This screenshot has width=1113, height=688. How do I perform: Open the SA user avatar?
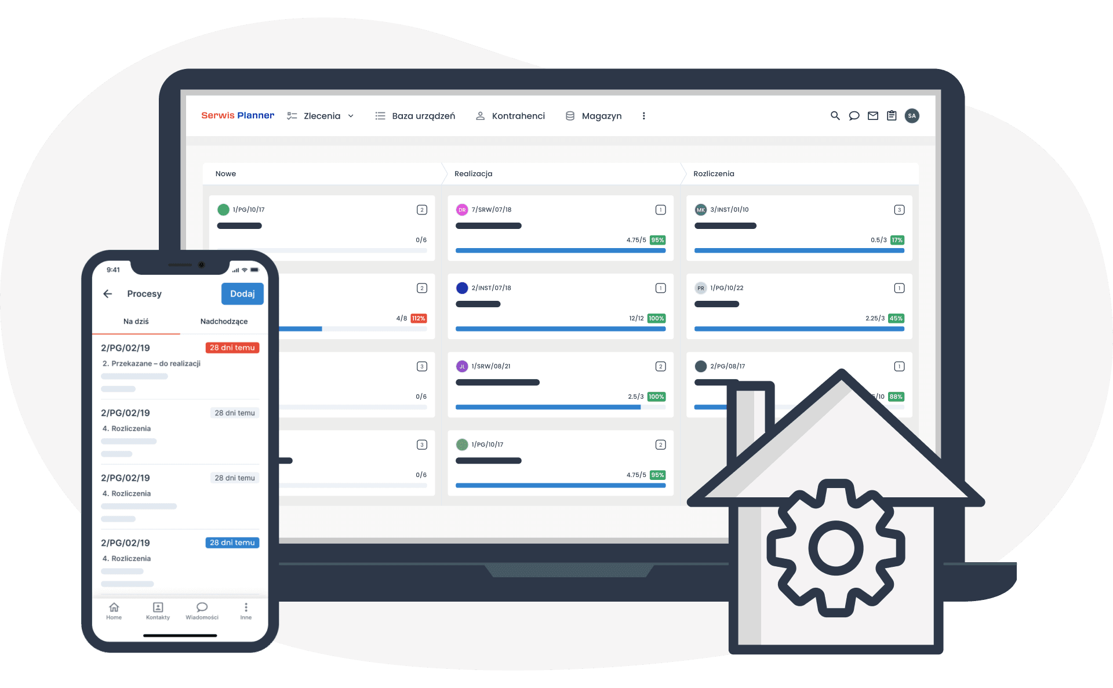click(912, 116)
